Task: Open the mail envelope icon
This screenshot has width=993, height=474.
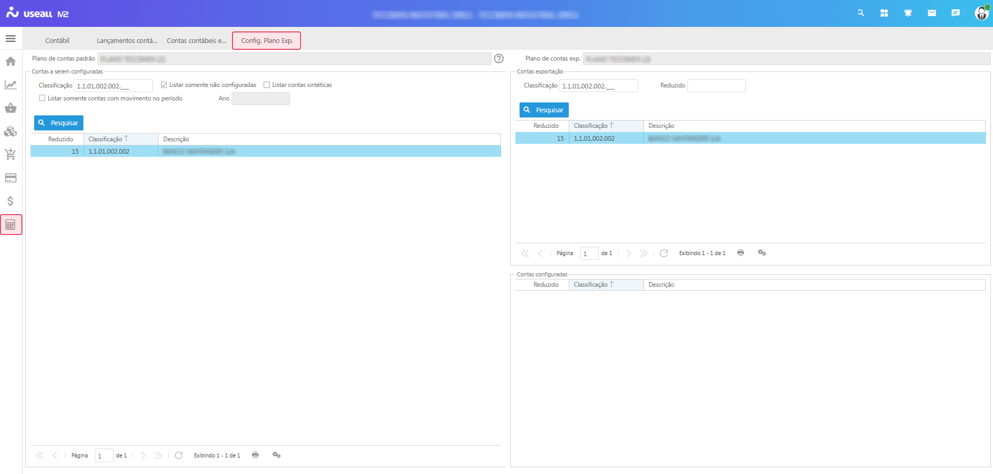Action: (x=931, y=13)
